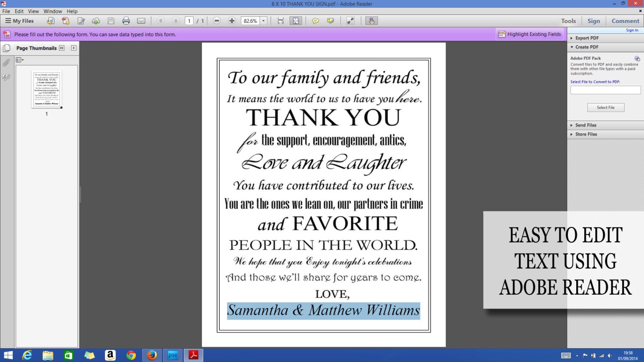Click the previous page up arrow

click(161, 21)
